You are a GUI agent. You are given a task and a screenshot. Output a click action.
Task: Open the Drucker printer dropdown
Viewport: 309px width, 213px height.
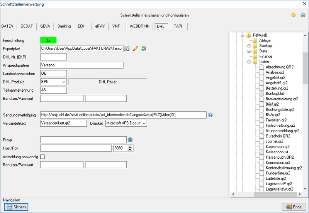[x=144, y=123]
